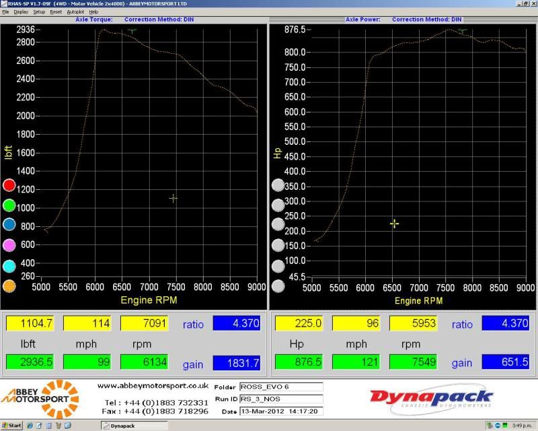Click the Internet Explorer quick launch icon

(x=30, y=426)
